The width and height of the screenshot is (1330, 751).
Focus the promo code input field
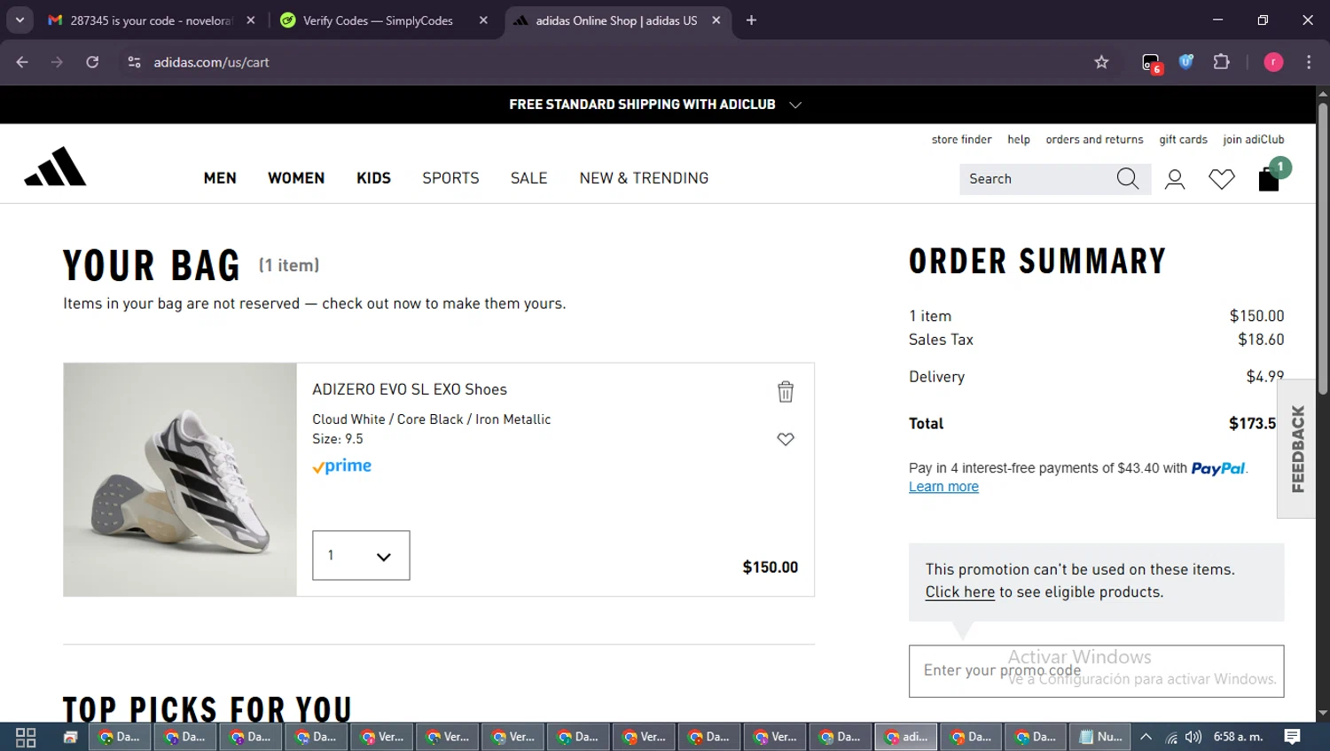tap(1096, 671)
